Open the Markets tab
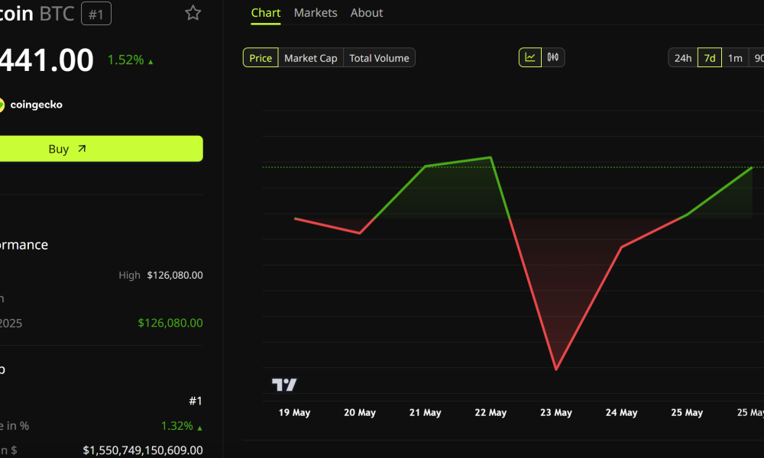This screenshot has width=764, height=458. point(316,13)
